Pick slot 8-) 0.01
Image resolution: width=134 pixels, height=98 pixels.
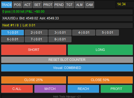[x=60, y=39]
